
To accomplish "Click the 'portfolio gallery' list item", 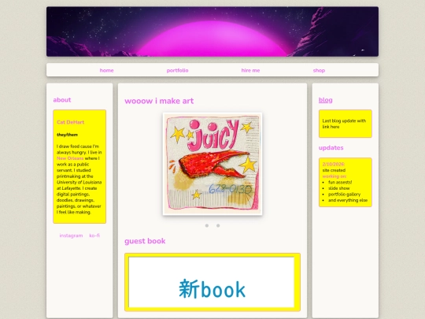I will pos(344,195).
